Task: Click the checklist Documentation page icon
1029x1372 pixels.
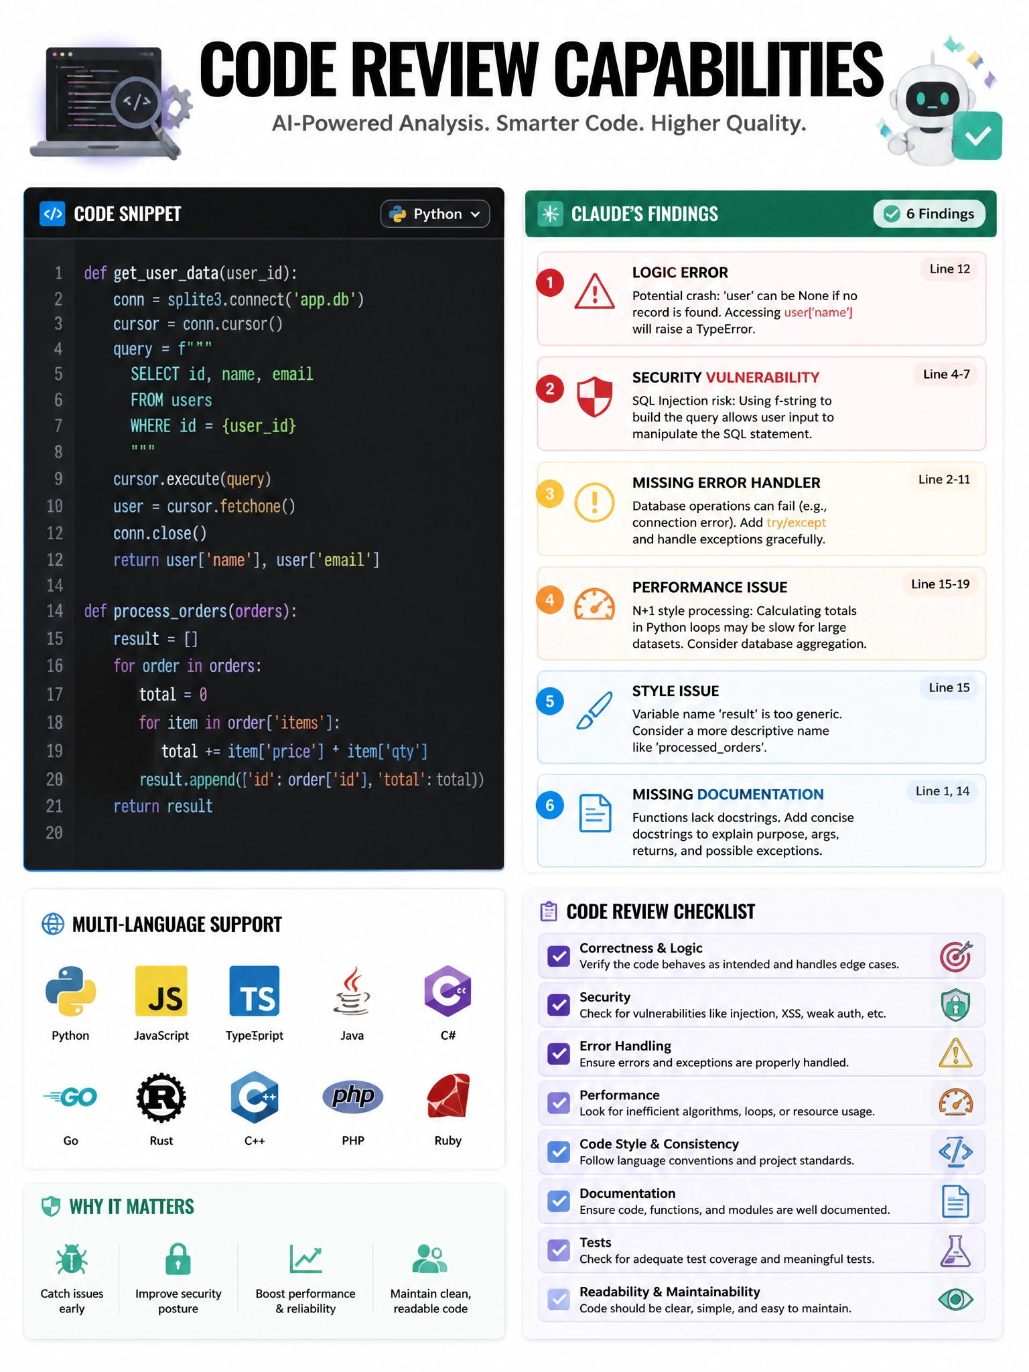Action: click(x=955, y=1201)
